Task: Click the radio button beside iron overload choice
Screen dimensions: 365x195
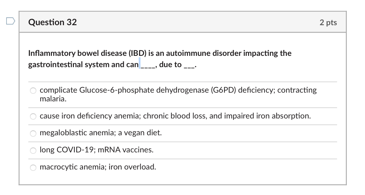Action: pyautogui.click(x=33, y=168)
